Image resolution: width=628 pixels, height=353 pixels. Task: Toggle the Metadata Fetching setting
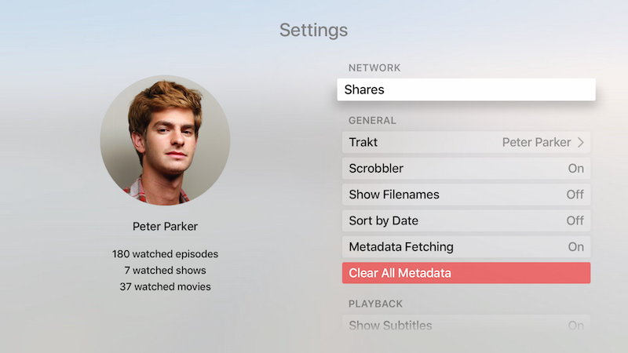click(466, 247)
